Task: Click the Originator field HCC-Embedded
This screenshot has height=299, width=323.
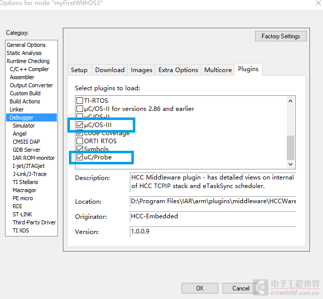Action: 213,216
